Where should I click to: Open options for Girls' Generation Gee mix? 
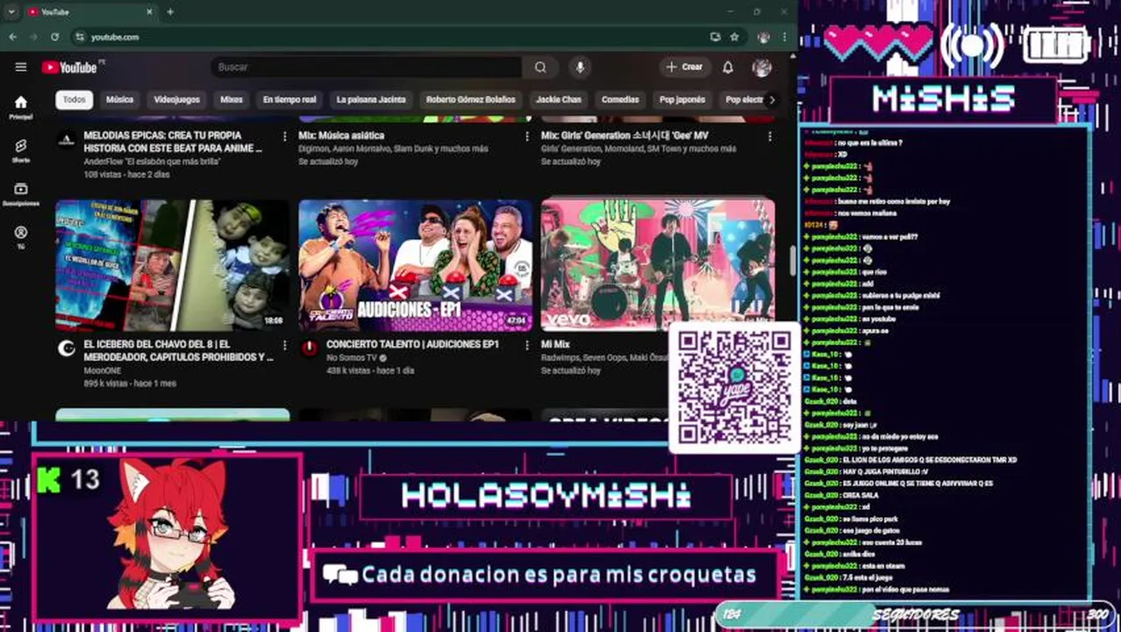(x=769, y=136)
